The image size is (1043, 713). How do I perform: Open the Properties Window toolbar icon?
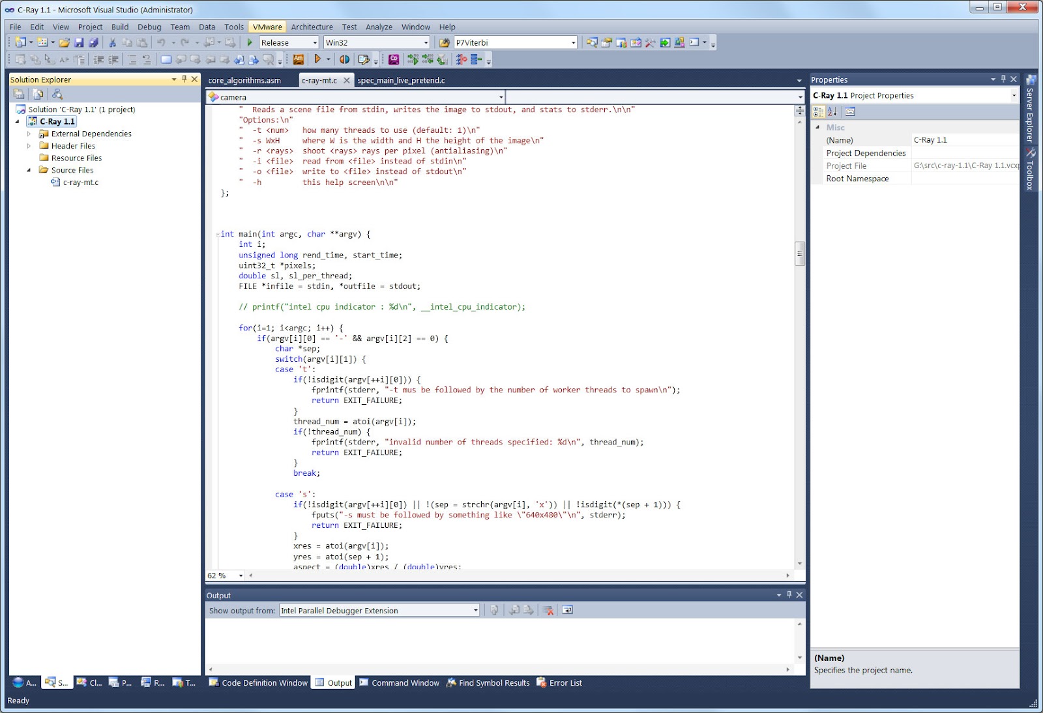pos(606,42)
